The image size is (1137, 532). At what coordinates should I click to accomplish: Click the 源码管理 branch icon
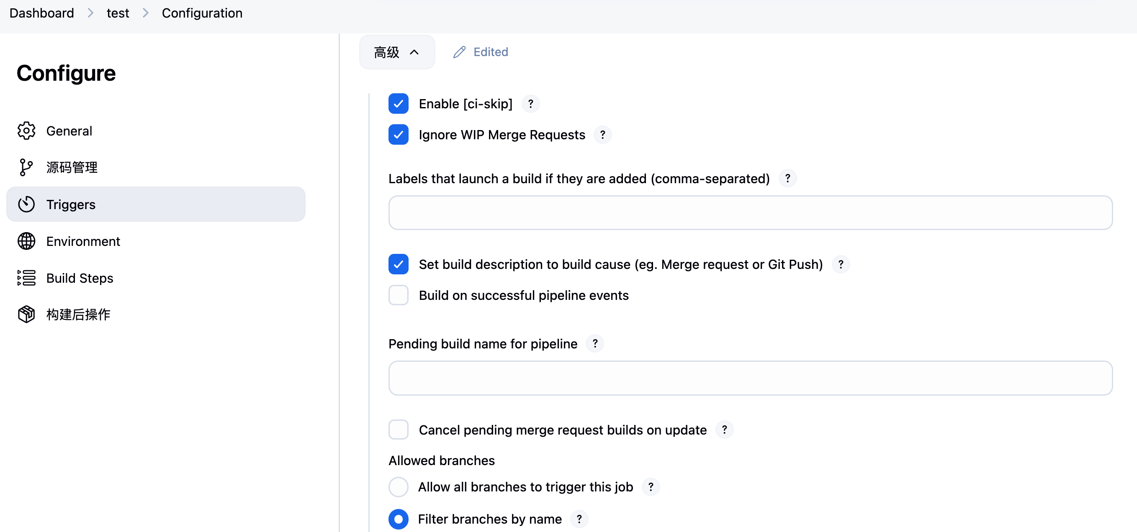26,167
